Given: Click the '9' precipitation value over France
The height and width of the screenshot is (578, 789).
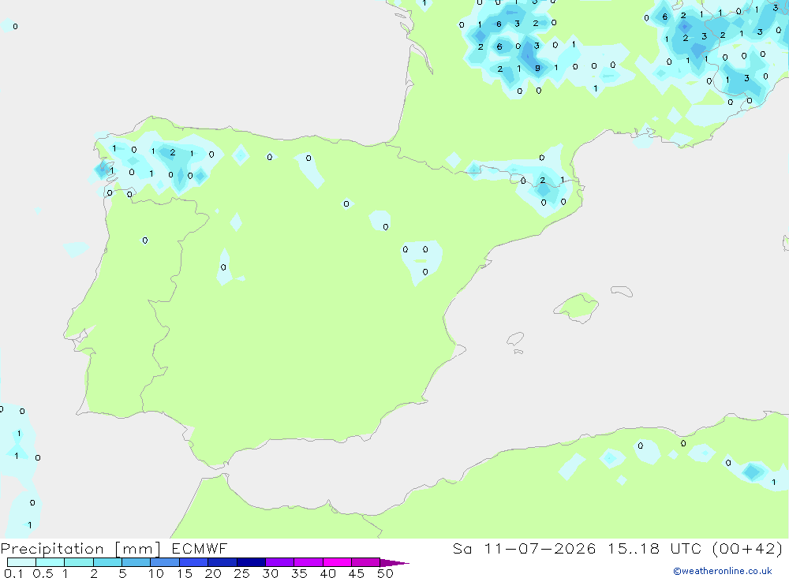Looking at the screenshot, I should click(538, 68).
